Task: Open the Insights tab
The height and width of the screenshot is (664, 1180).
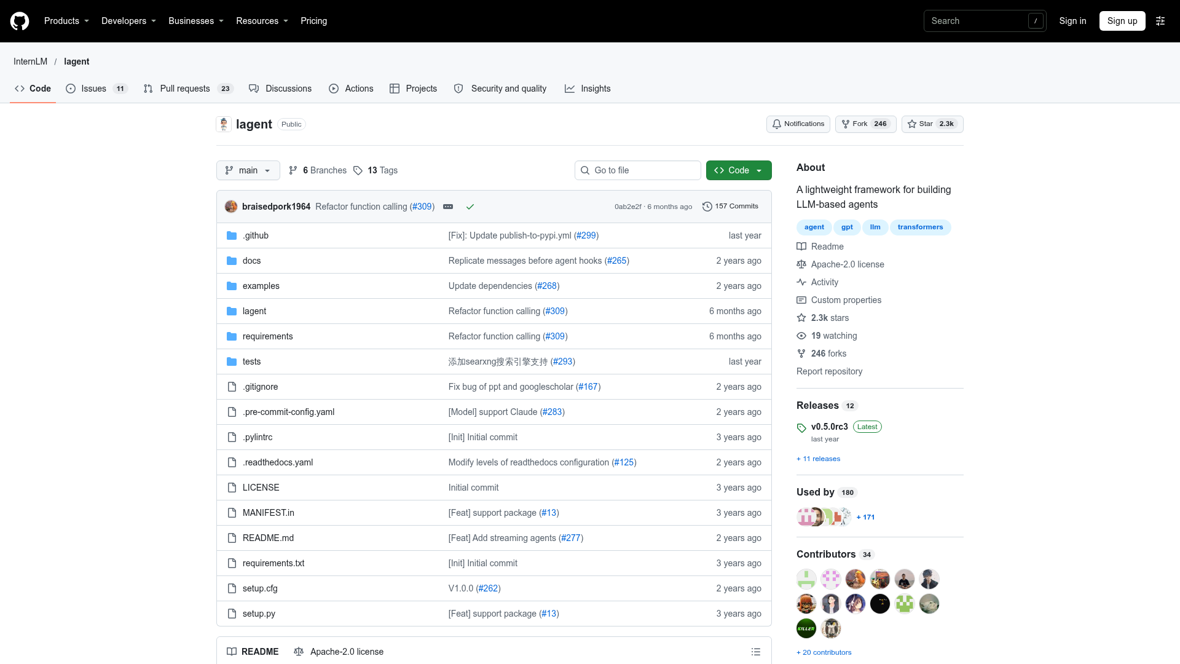Action: click(588, 89)
